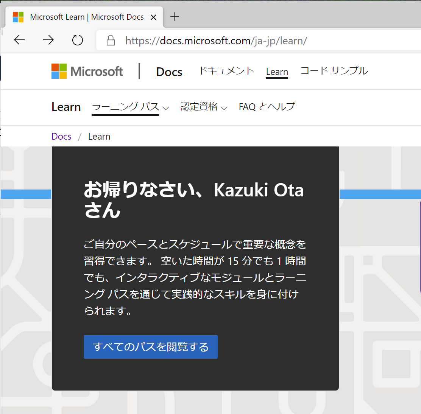Select the Microsoft Learn | Microsoft Docs tab

84,17
